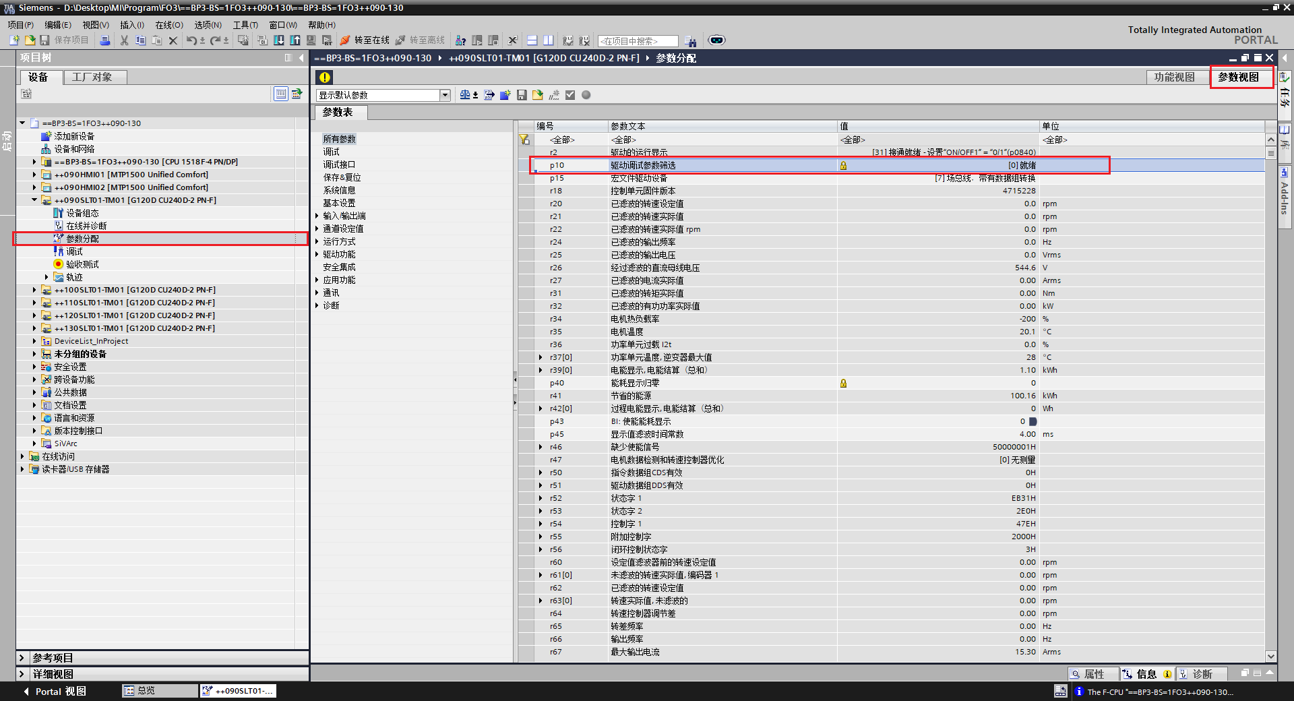Screen dimensions: 1294x701
Task: Click the split editor horizontally icon
Action: coord(532,40)
